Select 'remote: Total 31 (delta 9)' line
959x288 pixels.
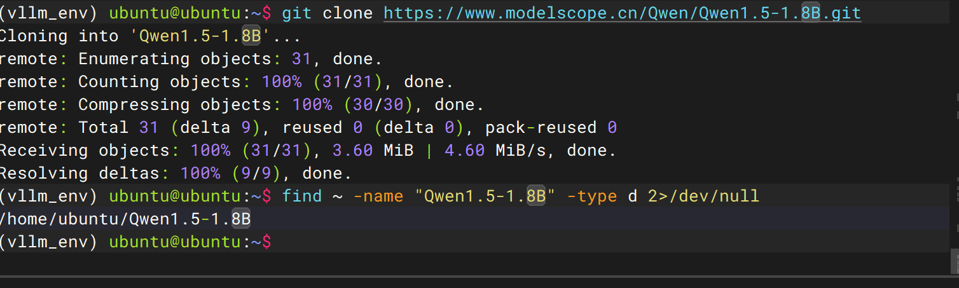pyautogui.click(x=308, y=127)
